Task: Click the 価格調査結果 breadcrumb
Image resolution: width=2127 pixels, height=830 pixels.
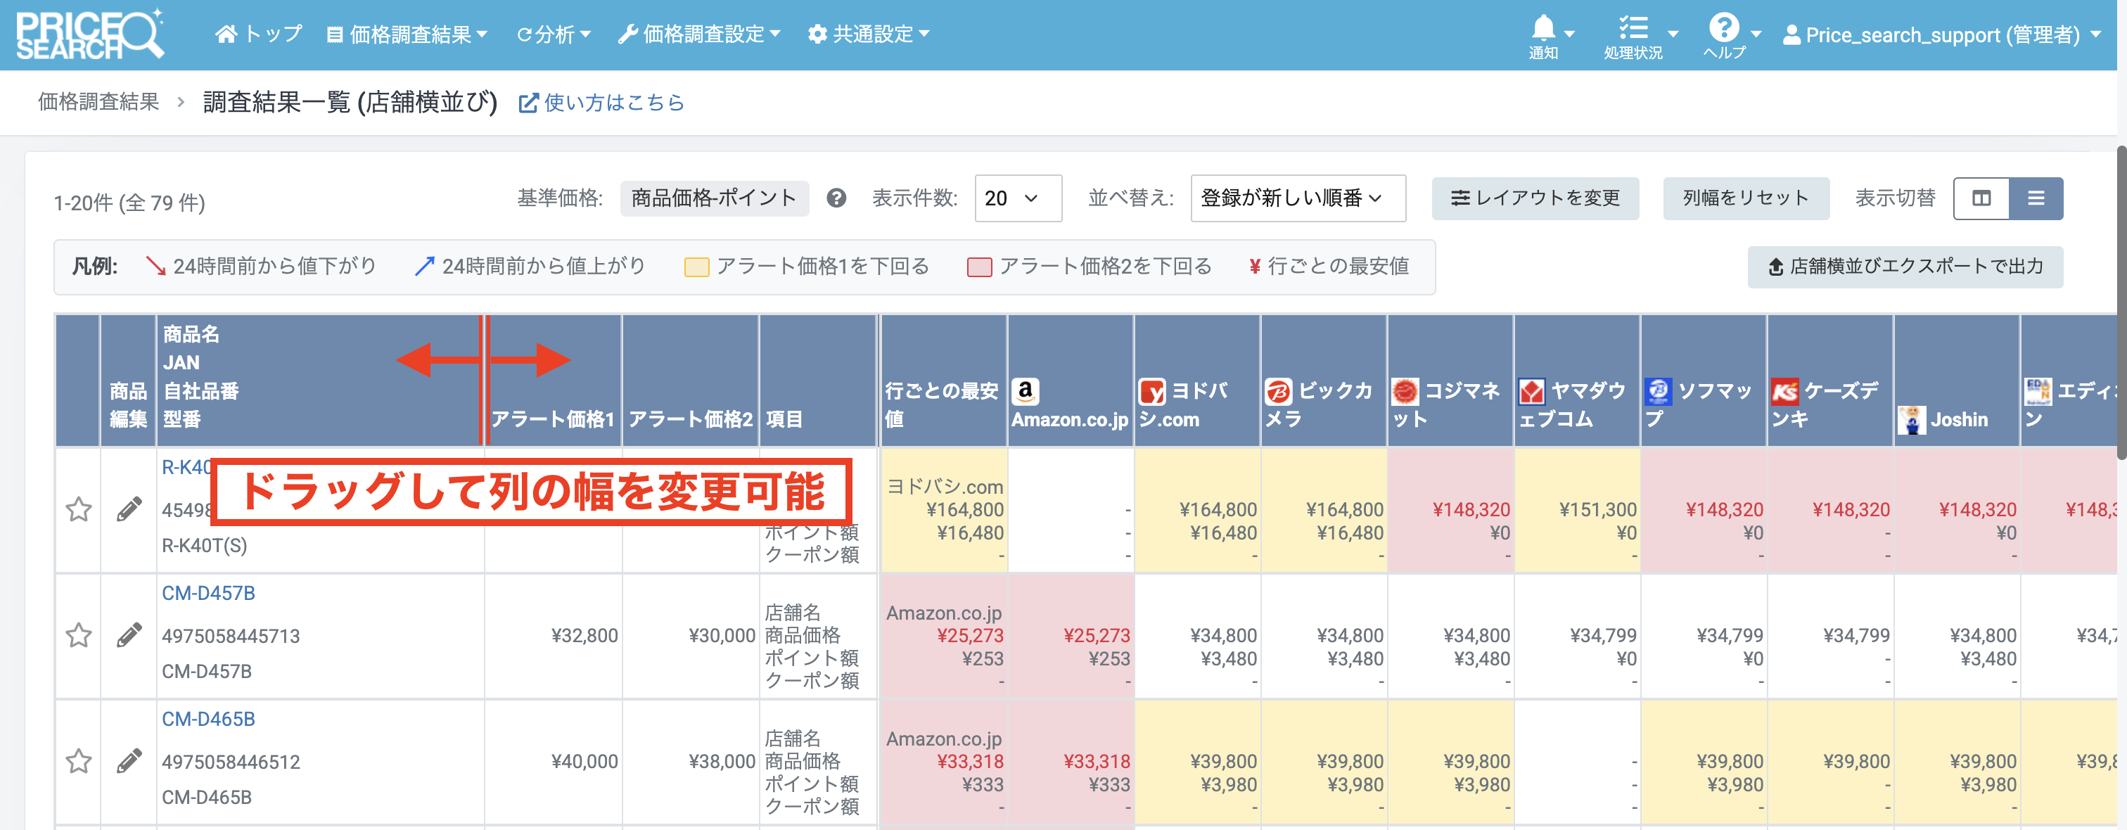Action: [x=98, y=101]
